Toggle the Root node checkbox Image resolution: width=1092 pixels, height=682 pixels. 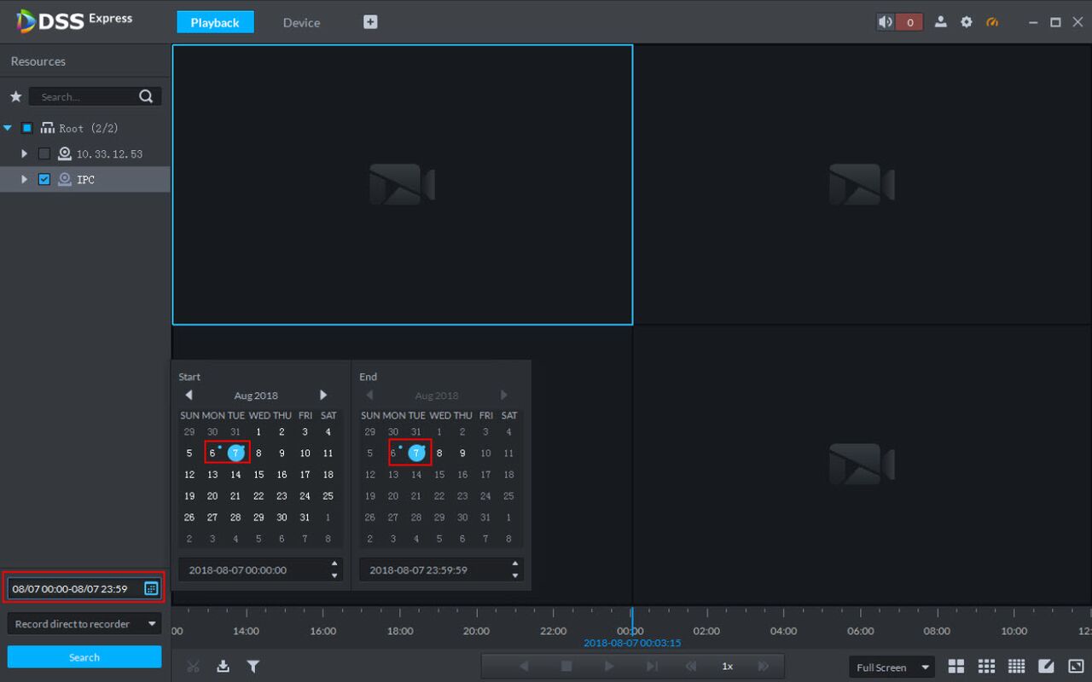tap(27, 128)
